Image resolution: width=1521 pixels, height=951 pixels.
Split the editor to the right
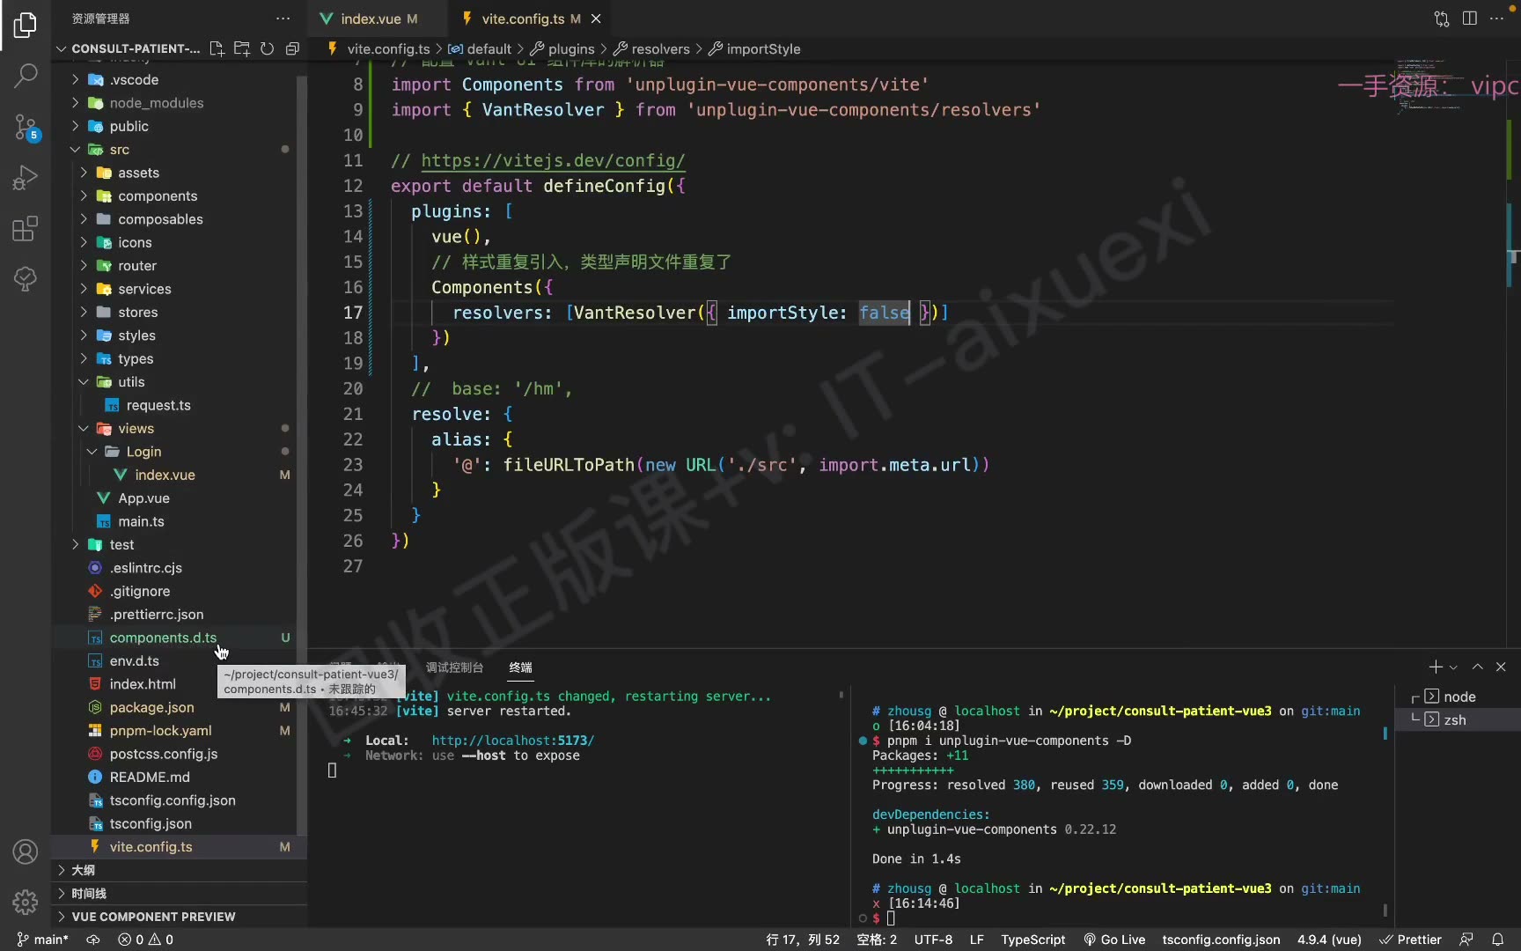1469,18
